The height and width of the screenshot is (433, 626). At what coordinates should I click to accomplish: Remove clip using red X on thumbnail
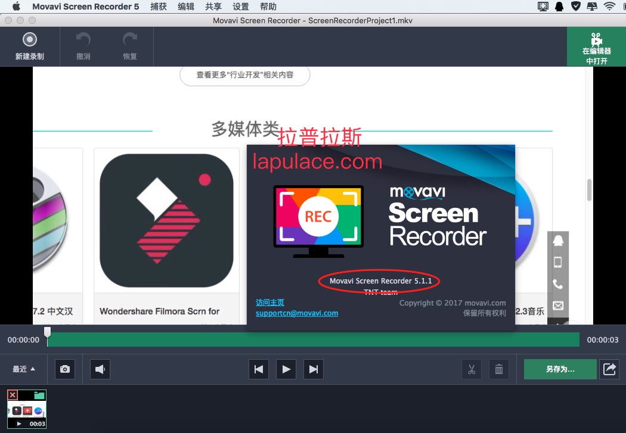click(x=13, y=395)
